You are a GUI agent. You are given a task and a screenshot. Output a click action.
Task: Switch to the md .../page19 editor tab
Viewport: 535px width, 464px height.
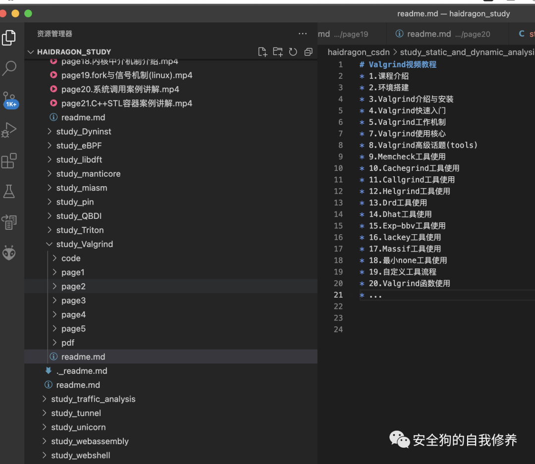click(x=351, y=34)
